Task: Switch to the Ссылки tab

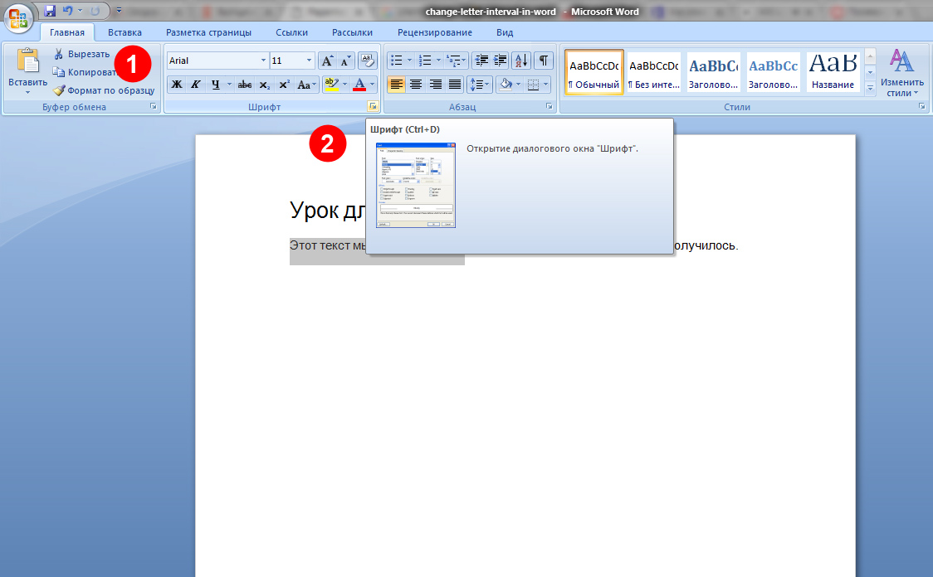Action: point(291,32)
